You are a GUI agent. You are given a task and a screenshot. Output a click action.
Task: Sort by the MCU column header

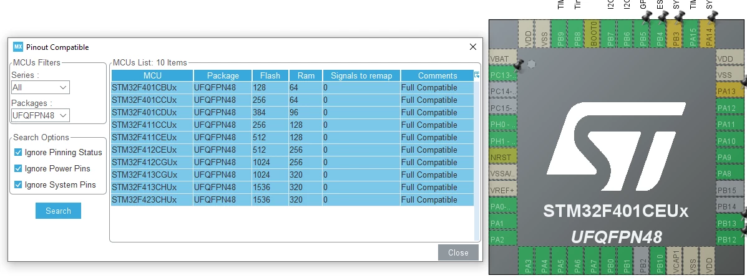152,75
